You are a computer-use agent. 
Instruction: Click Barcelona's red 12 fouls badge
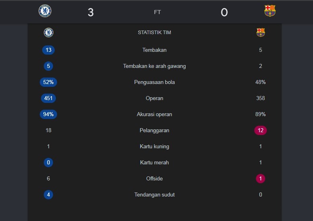click(x=260, y=130)
